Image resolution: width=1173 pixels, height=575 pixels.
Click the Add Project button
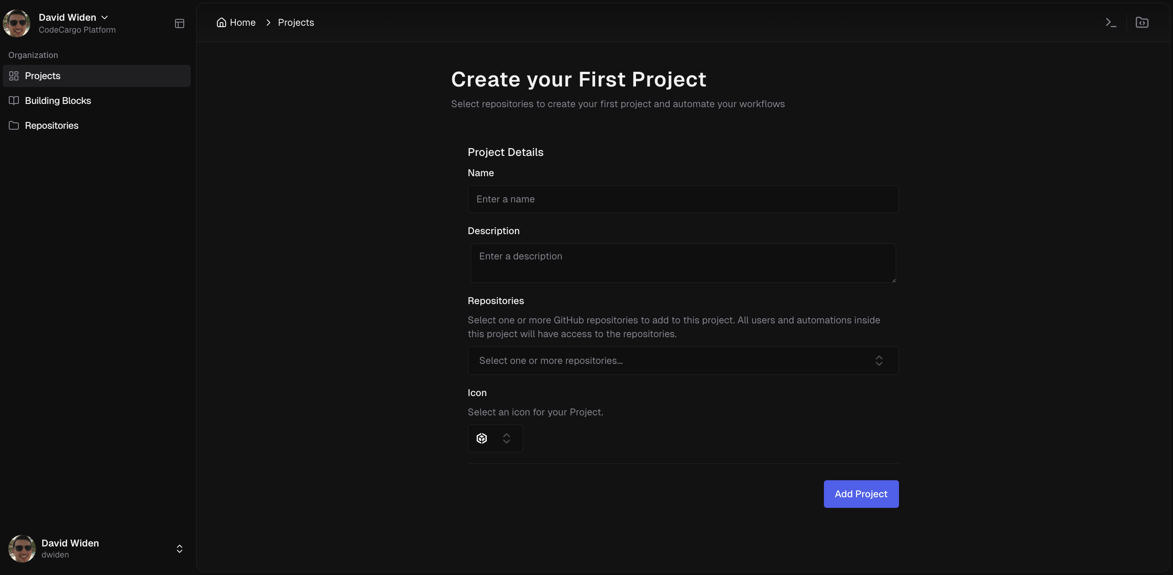[x=860, y=494]
